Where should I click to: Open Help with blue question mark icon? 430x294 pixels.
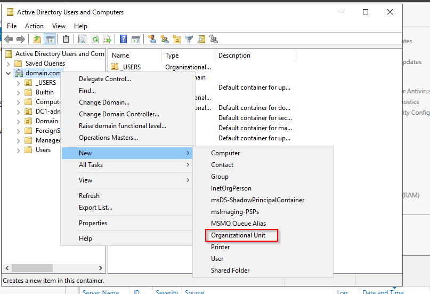pos(124,39)
